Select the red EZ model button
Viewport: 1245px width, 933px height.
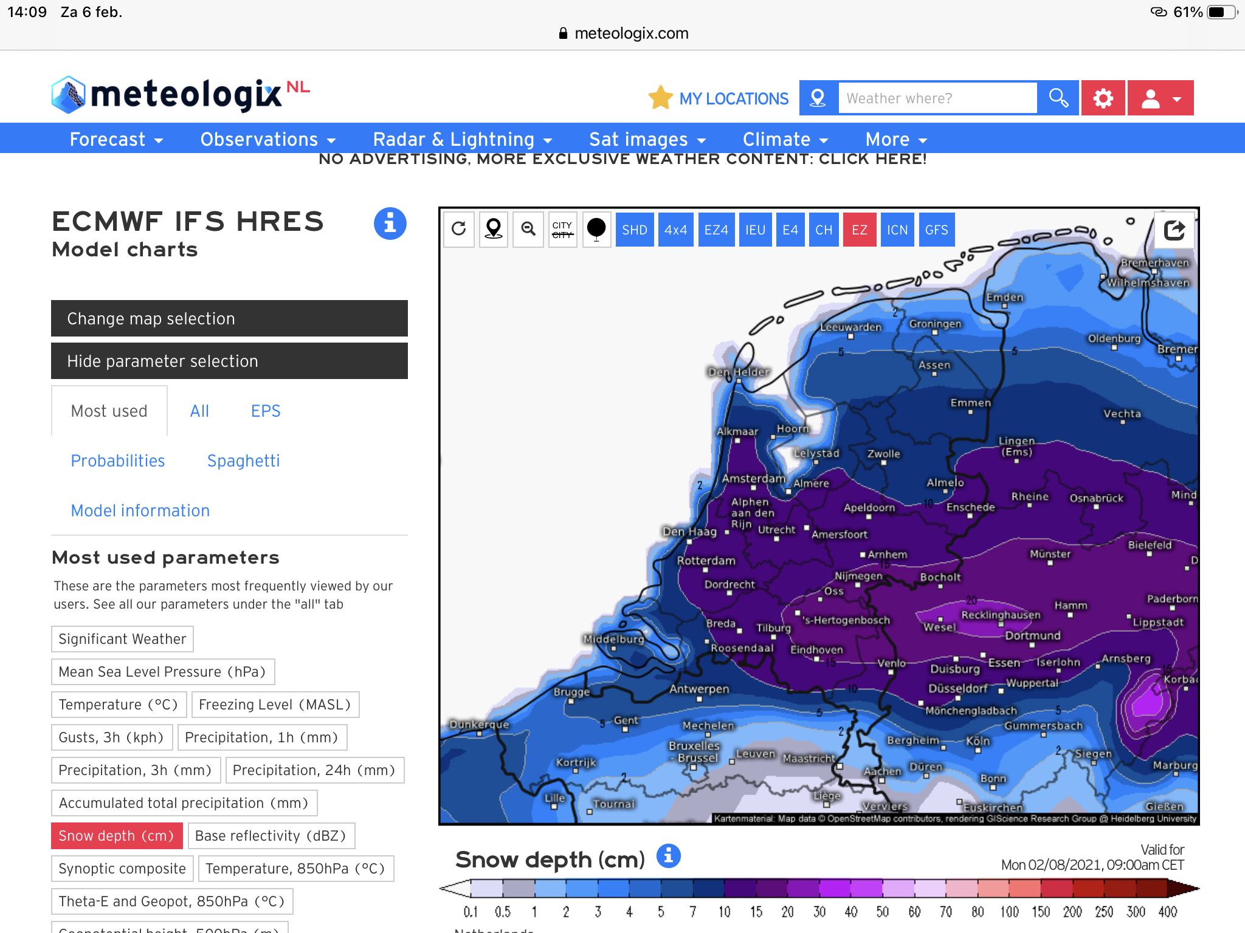point(860,230)
